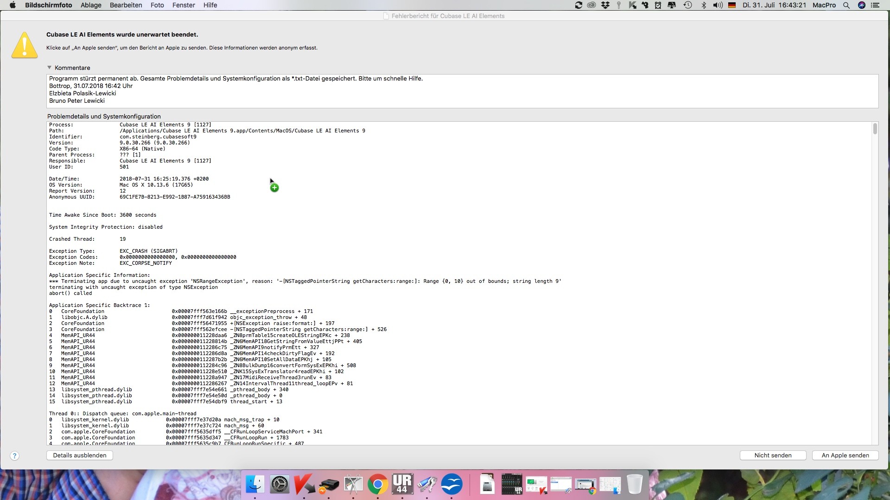Click the report details scrollbar handle

tap(875, 129)
